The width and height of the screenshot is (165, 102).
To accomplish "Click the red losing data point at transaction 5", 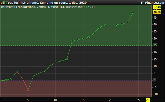I will (28, 90).
